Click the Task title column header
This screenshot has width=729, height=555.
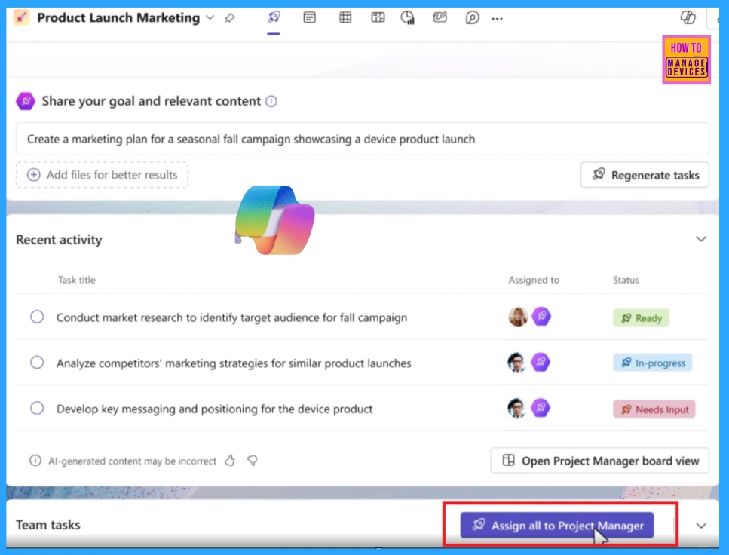[x=77, y=280]
